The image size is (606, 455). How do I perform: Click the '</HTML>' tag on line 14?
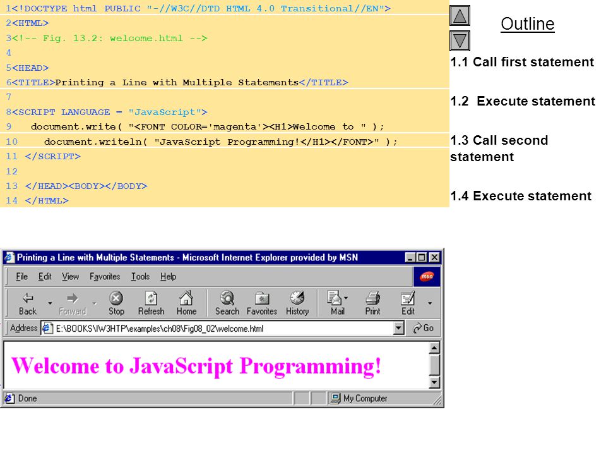coord(47,201)
